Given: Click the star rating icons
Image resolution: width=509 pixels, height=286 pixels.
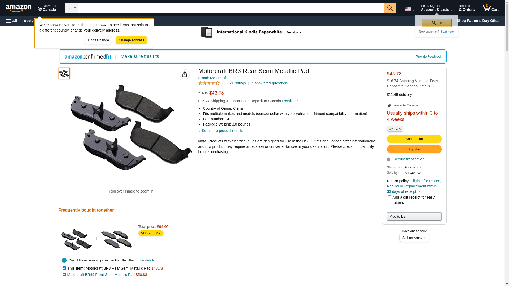Looking at the screenshot, I should coord(209,83).
